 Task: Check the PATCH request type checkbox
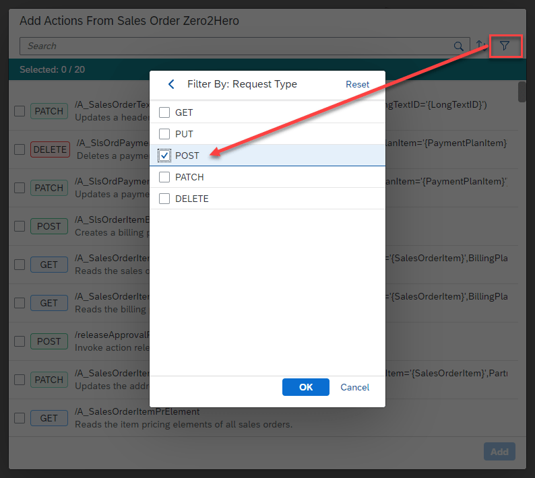(164, 177)
